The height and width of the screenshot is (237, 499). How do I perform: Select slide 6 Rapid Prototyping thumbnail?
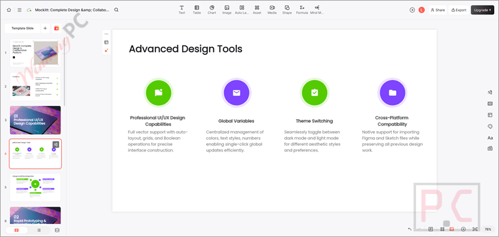click(x=36, y=215)
